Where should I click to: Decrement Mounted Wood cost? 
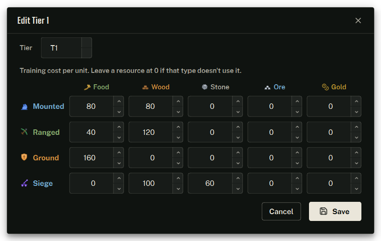click(x=178, y=112)
